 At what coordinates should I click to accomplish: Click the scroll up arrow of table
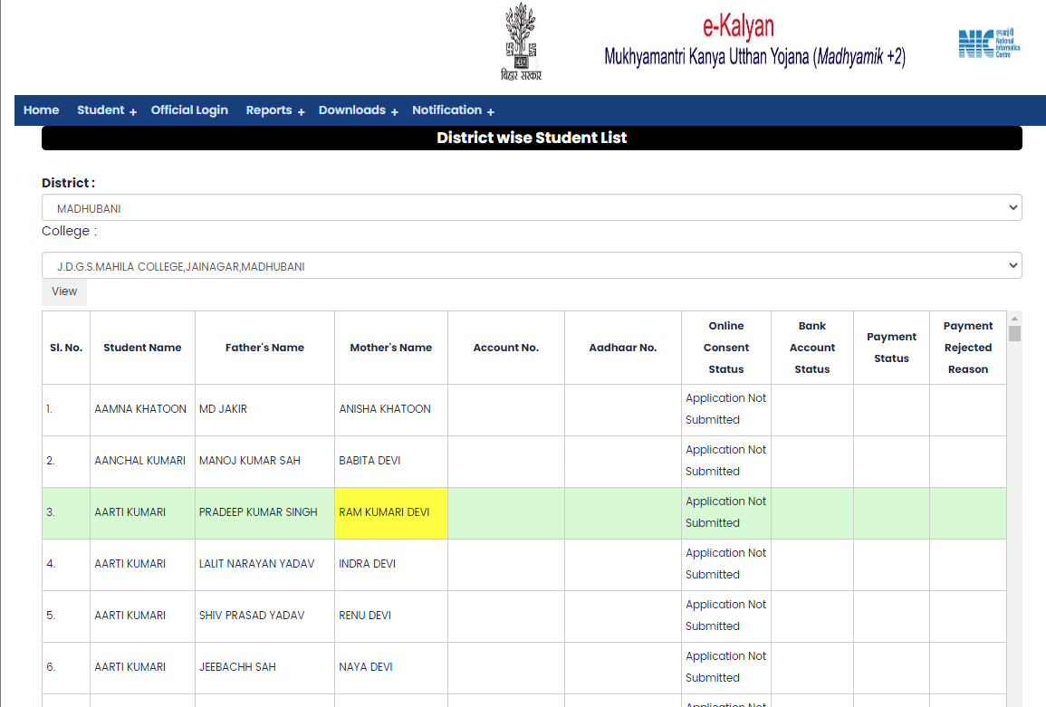(x=1014, y=319)
